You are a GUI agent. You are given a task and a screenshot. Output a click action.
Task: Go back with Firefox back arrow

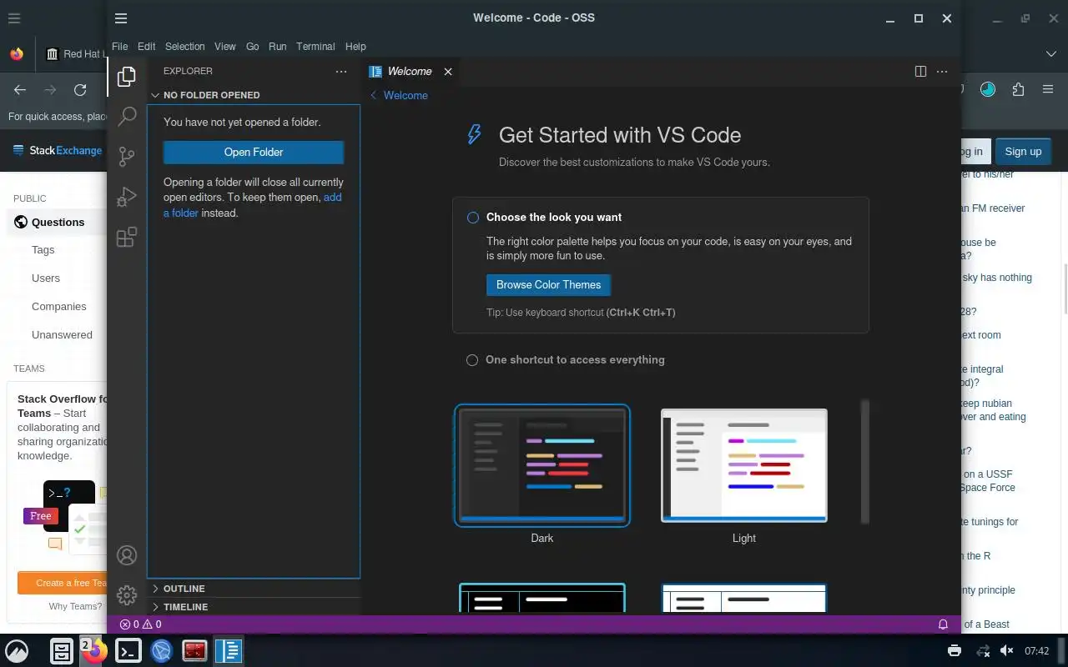point(20,90)
